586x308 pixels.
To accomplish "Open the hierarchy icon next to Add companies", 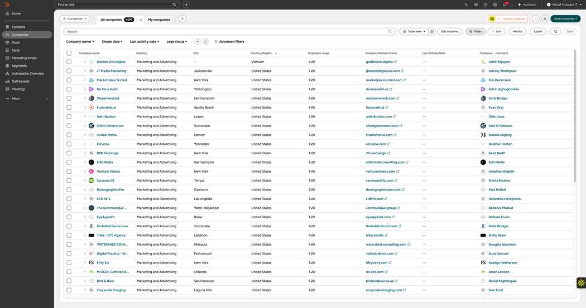I will point(545,18).
